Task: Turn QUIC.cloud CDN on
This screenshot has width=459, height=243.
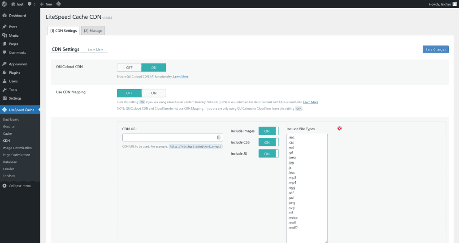Action: [154, 68]
